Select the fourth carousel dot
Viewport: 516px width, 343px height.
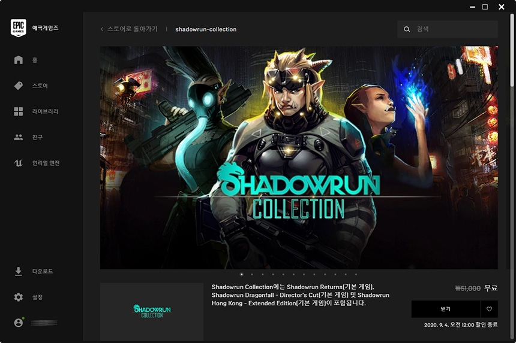[273, 274]
